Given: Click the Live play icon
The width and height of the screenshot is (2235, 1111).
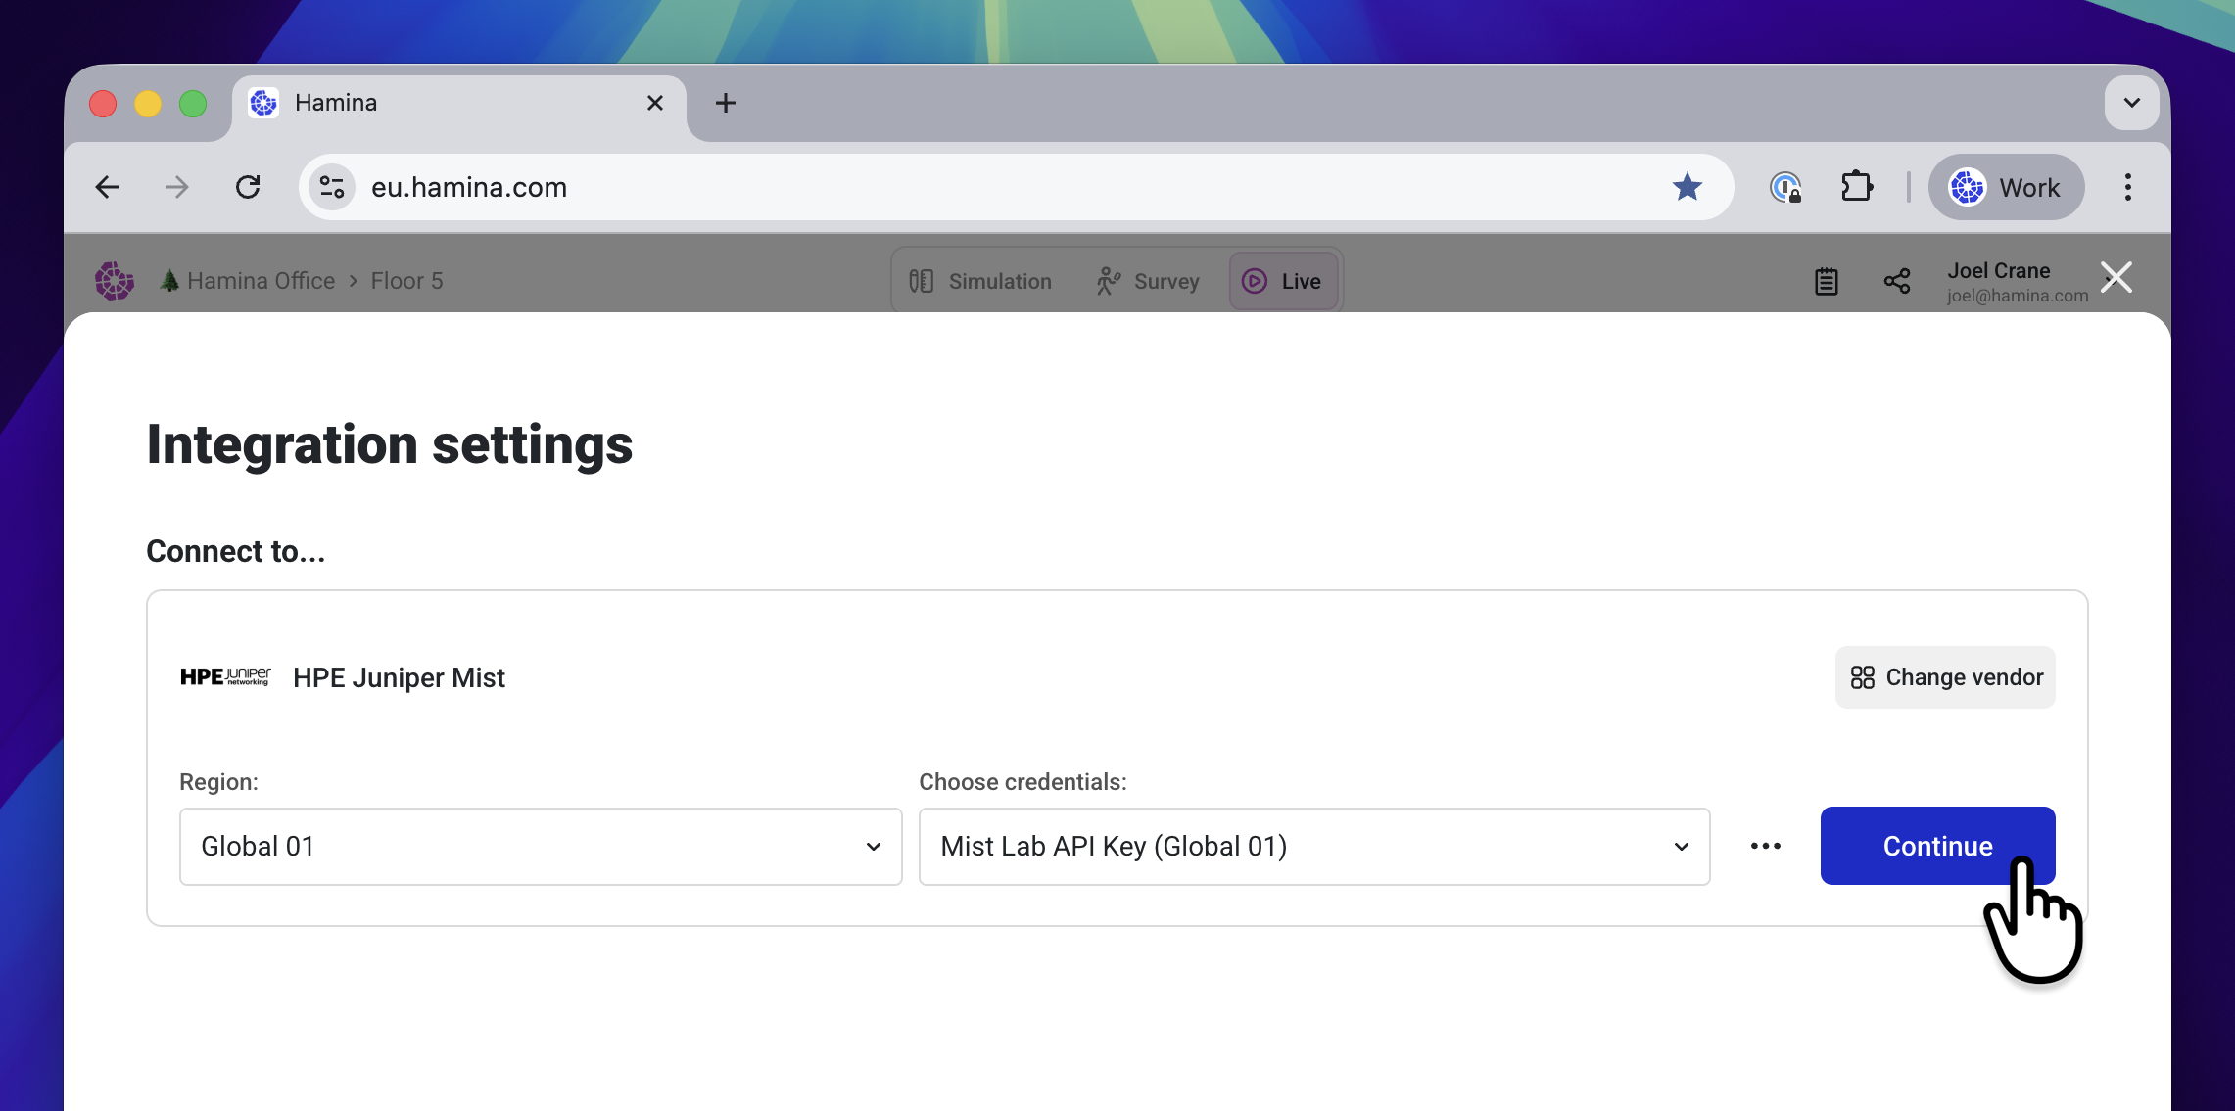Looking at the screenshot, I should point(1254,281).
